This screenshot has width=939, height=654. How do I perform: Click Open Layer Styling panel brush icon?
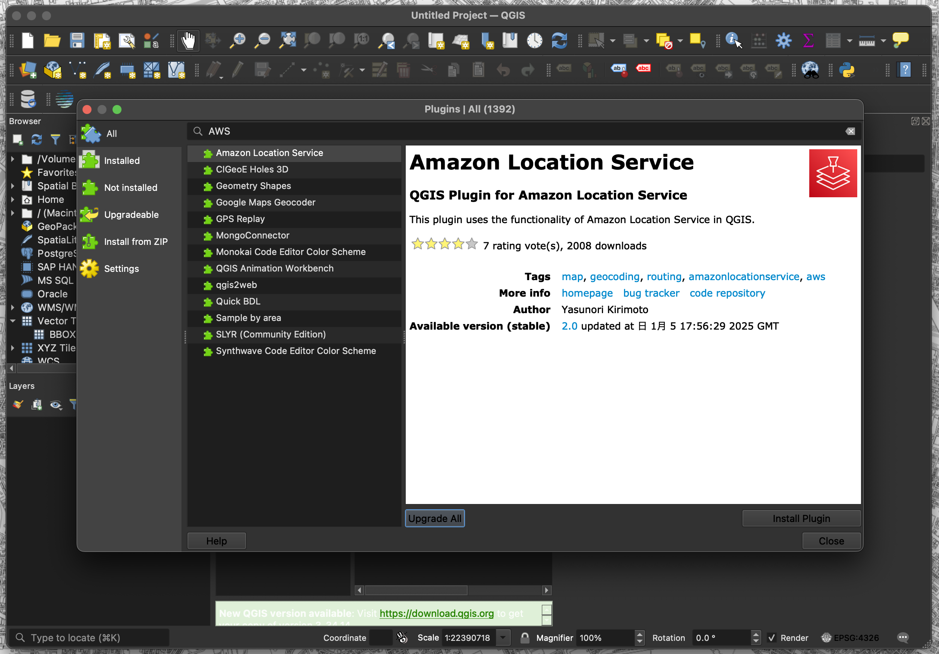tap(18, 405)
